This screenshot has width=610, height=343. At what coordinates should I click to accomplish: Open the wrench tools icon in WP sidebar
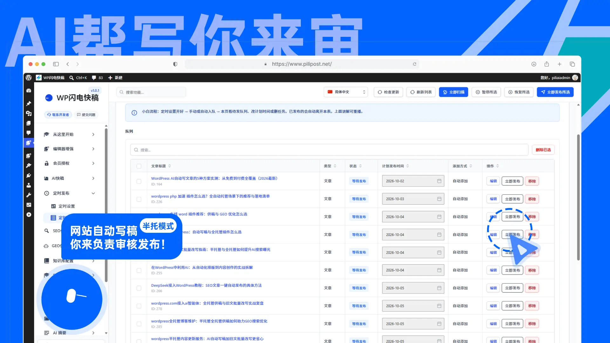click(x=29, y=195)
